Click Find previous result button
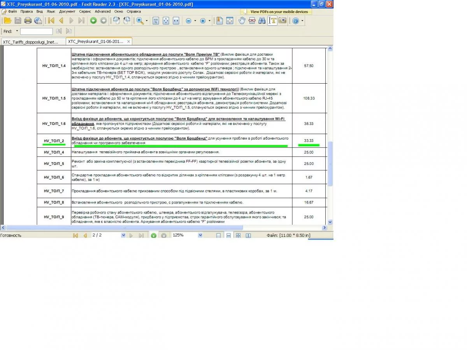 pyautogui.click(x=59, y=31)
